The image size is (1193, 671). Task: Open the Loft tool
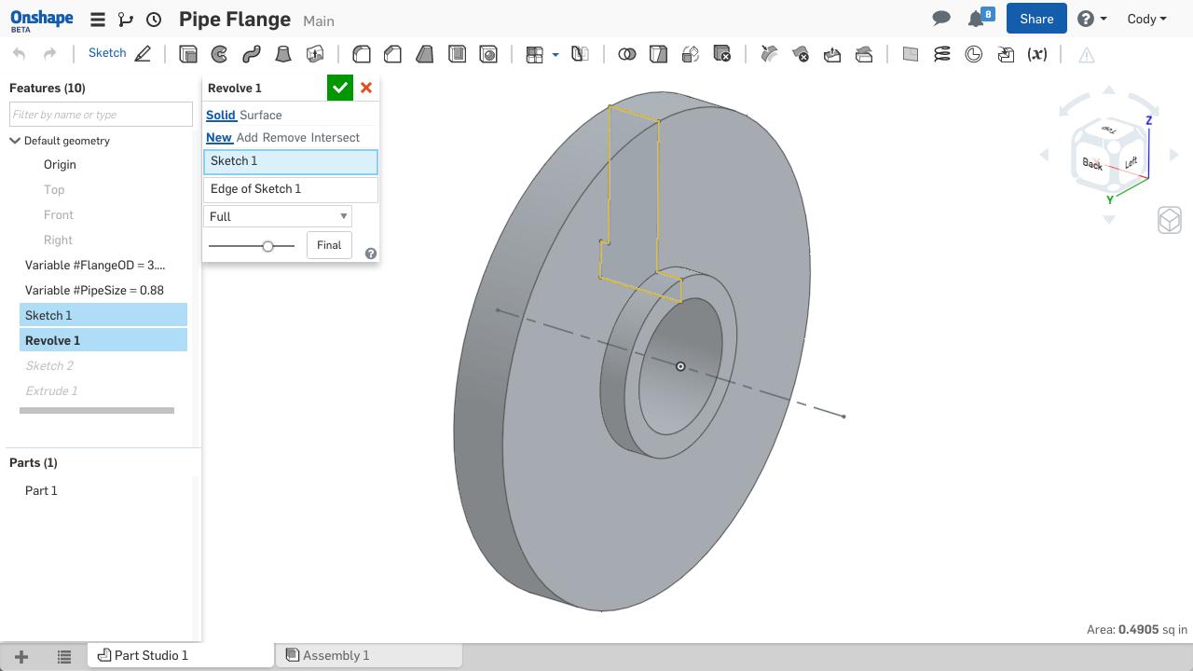click(283, 53)
